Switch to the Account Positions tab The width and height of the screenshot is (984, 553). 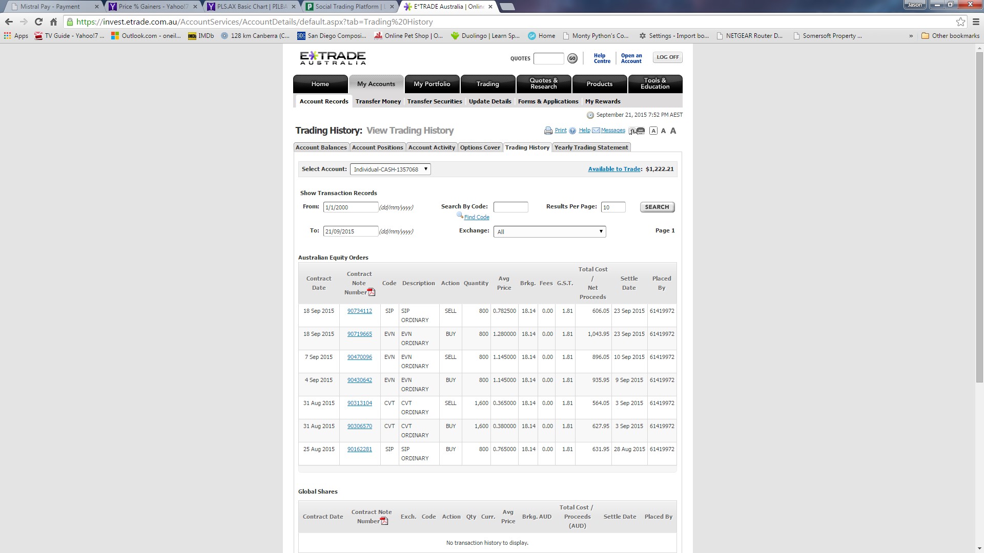click(377, 147)
